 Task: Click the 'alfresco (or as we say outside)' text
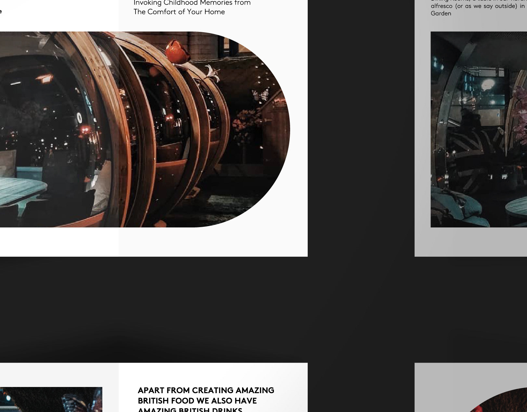tap(474, 6)
